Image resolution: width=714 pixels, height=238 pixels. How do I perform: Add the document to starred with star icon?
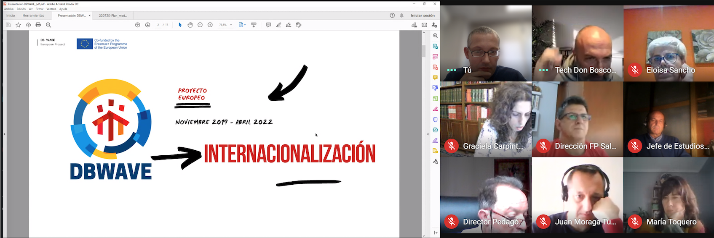(18, 25)
